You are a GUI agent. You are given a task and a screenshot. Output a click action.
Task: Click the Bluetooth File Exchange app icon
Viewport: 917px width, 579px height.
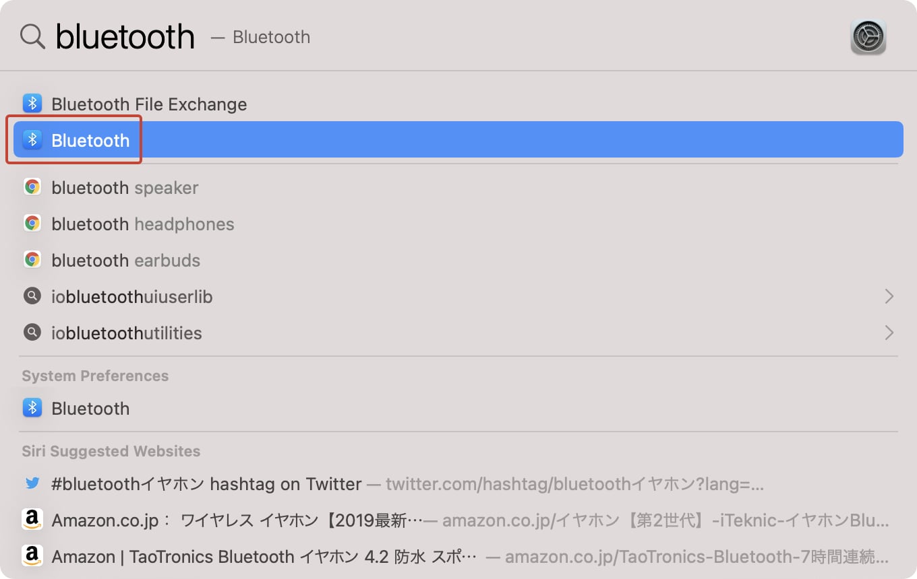coord(32,104)
